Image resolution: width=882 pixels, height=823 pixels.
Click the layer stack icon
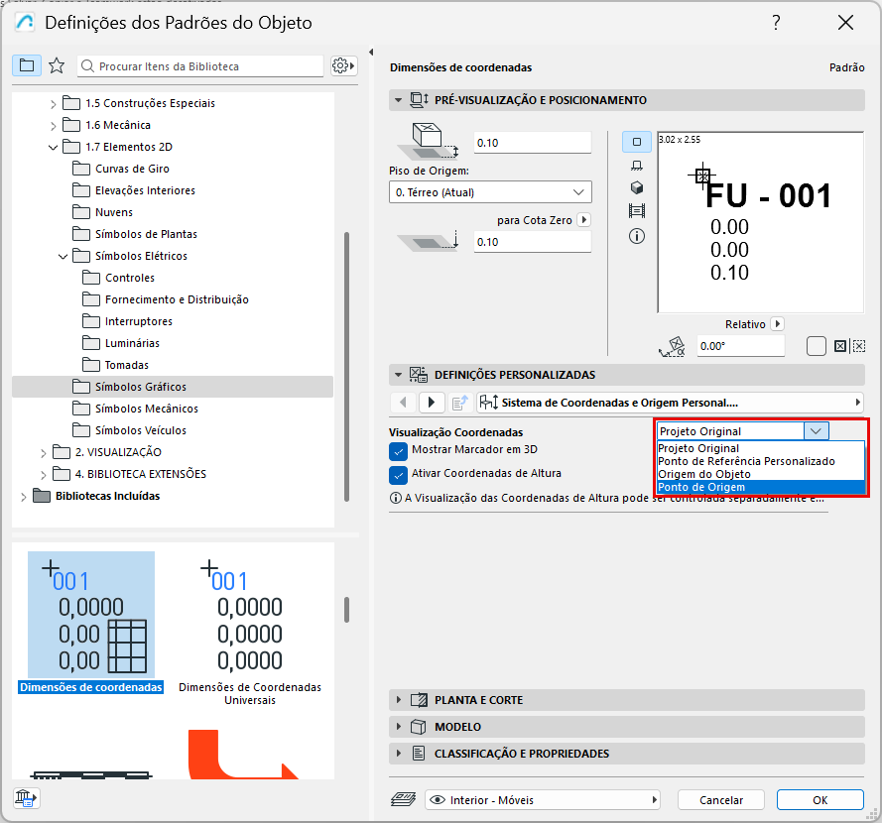[403, 799]
